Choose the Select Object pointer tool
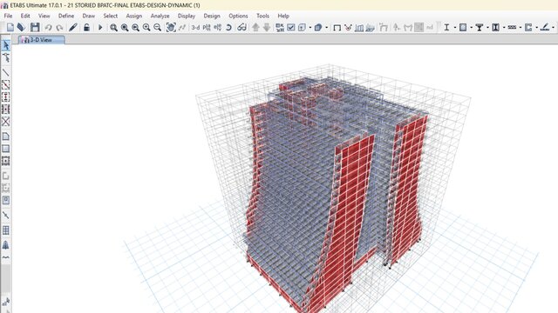558x313 pixels. pyautogui.click(x=6, y=45)
